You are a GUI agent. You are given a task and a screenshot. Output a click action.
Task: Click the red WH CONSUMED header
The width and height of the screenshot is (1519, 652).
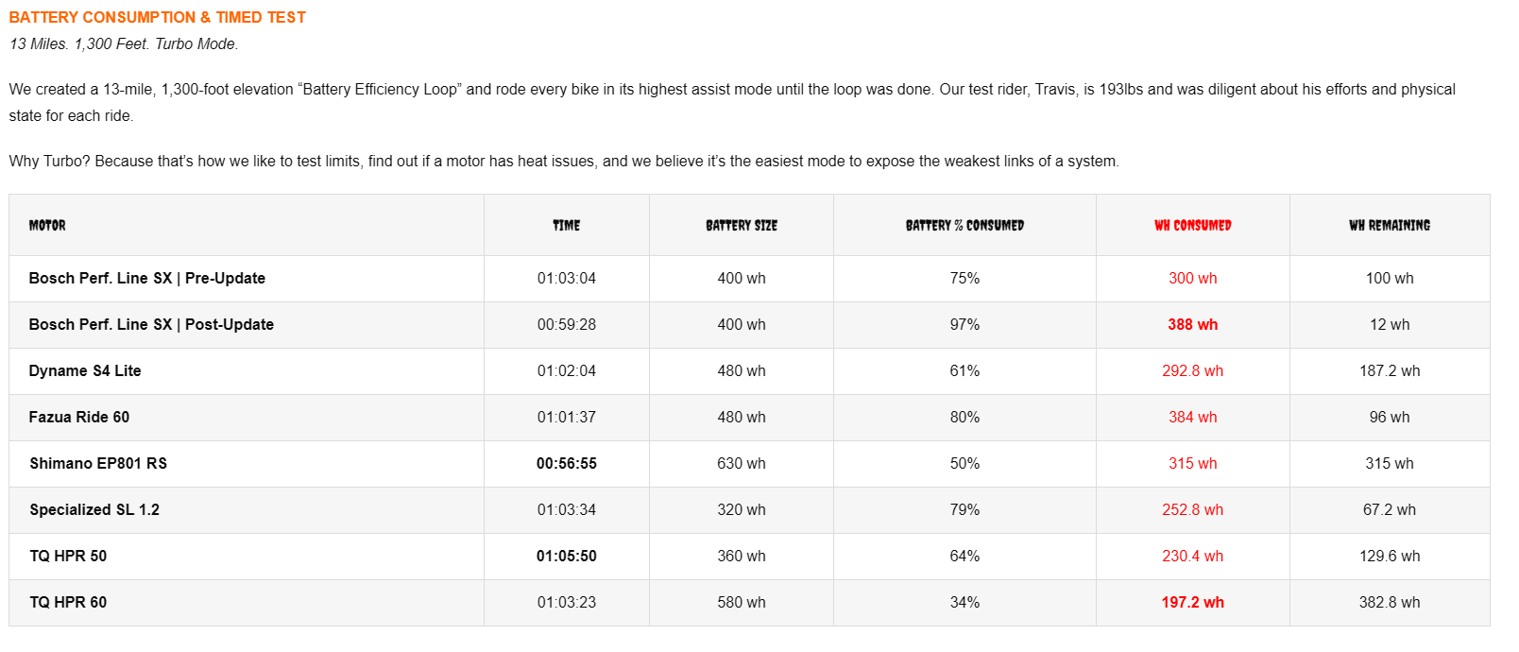coord(1193,225)
